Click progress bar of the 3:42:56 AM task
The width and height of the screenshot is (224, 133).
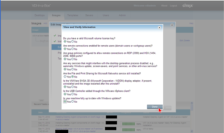click(x=128, y=130)
